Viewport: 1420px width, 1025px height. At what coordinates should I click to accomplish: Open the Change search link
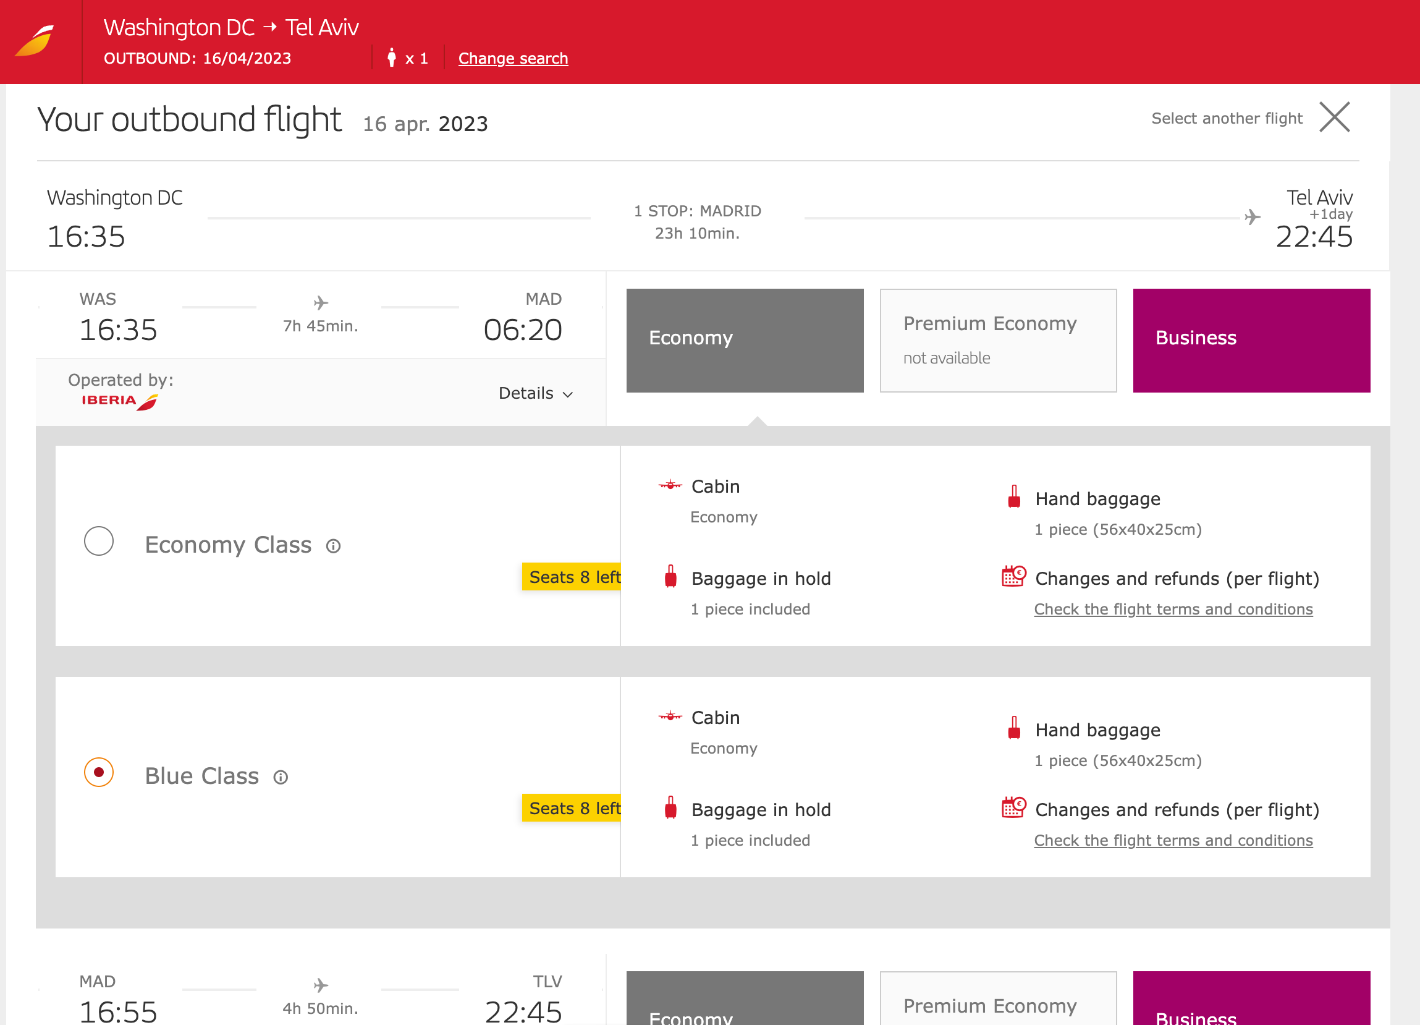pyautogui.click(x=513, y=57)
